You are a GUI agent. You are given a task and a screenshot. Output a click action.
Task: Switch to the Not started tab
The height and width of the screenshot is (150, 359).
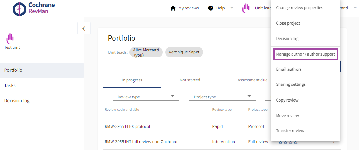tap(190, 80)
